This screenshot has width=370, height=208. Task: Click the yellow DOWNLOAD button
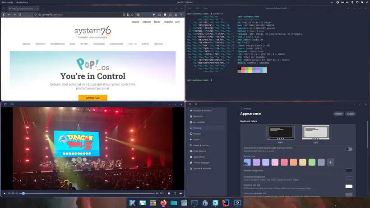pos(92,98)
